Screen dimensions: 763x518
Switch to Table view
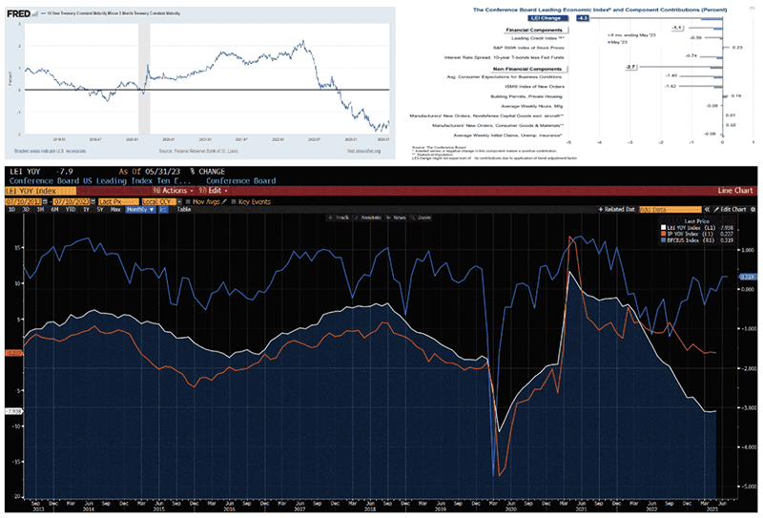pos(183,209)
